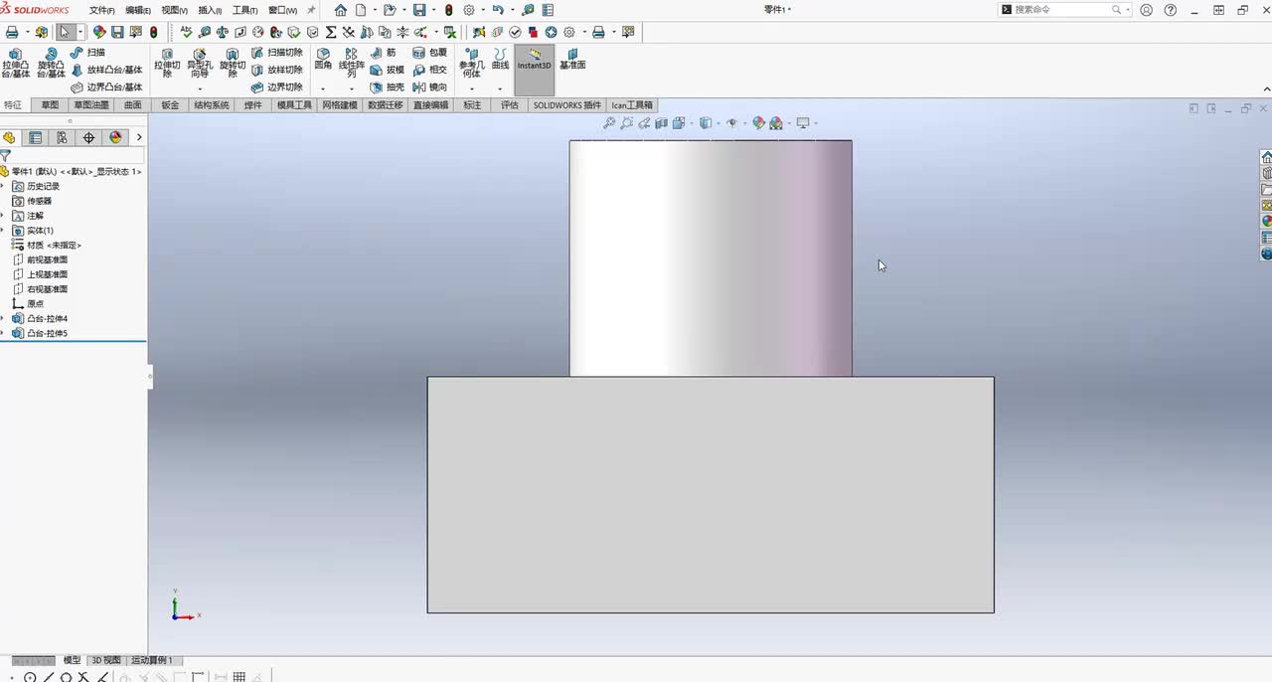Select the 拔模 draft tool
The height and width of the screenshot is (682, 1272).
point(387,70)
